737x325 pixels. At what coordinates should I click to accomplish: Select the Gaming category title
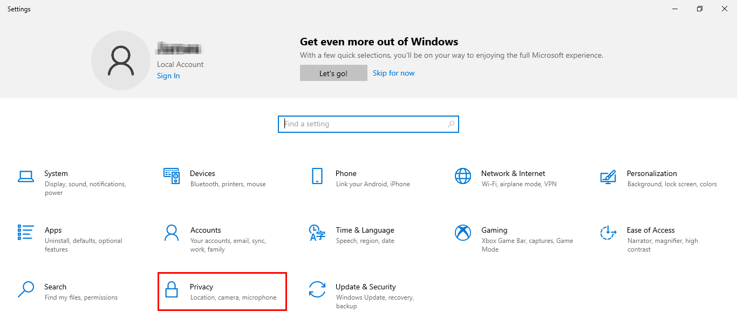coord(494,230)
